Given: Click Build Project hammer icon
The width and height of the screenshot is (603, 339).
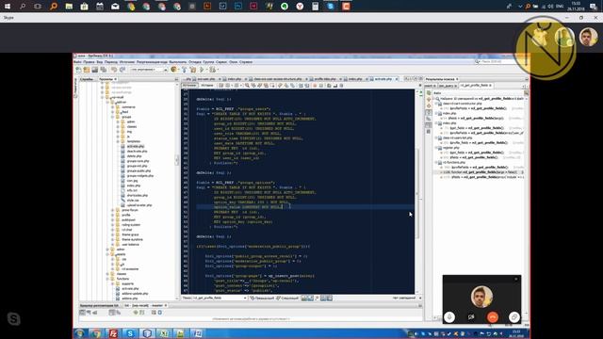Looking at the screenshot, I should 185,70.
